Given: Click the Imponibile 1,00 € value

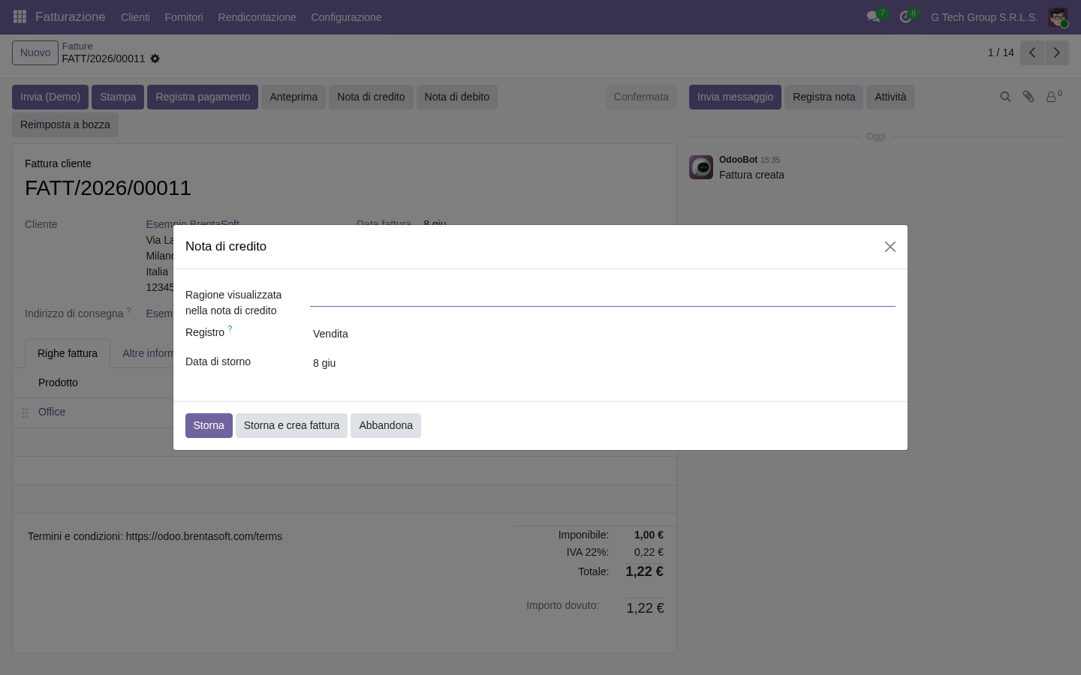Looking at the screenshot, I should [649, 535].
